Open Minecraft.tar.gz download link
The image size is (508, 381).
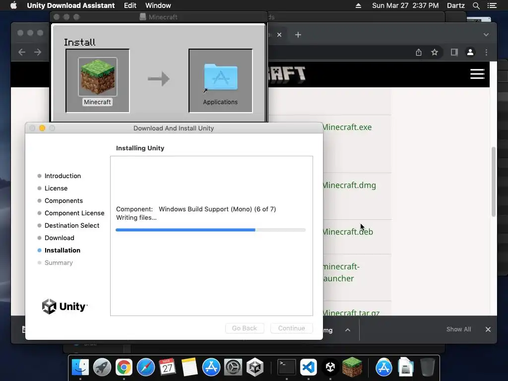(x=351, y=313)
